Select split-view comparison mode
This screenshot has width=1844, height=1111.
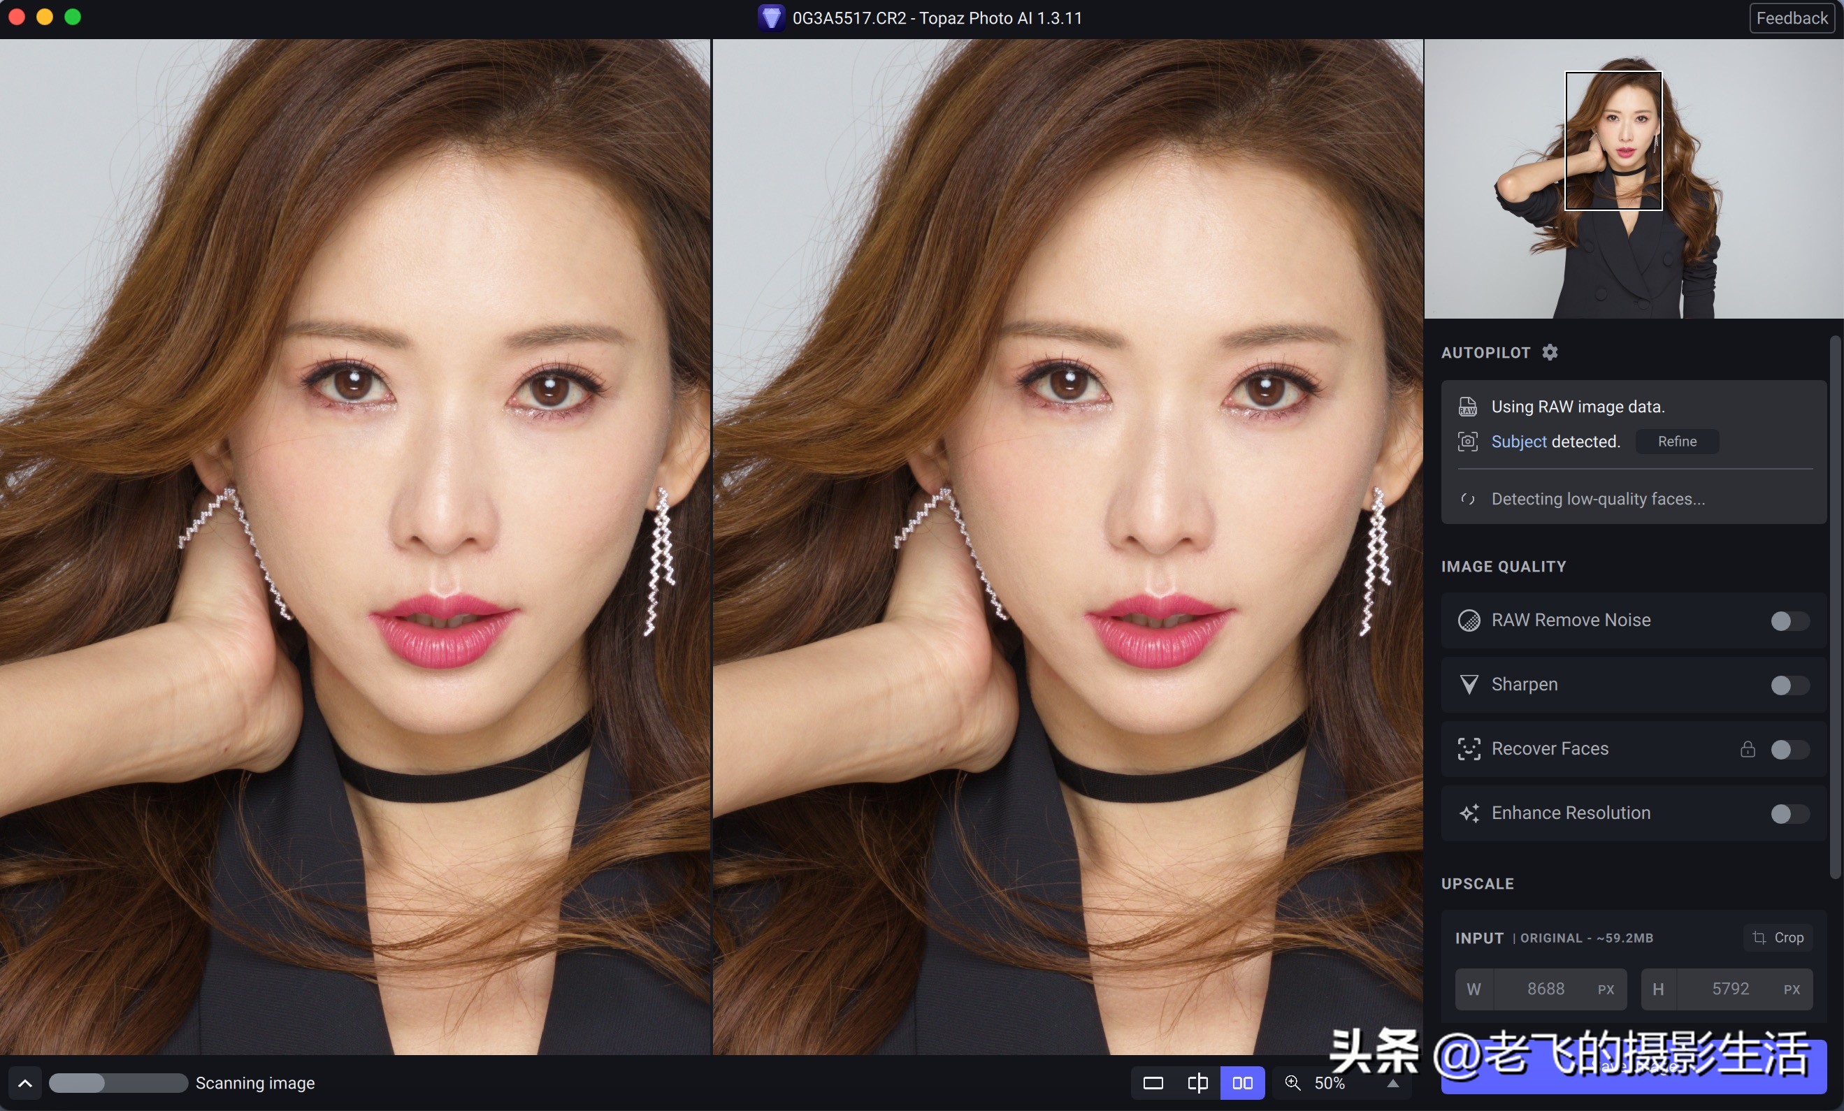pos(1197,1082)
